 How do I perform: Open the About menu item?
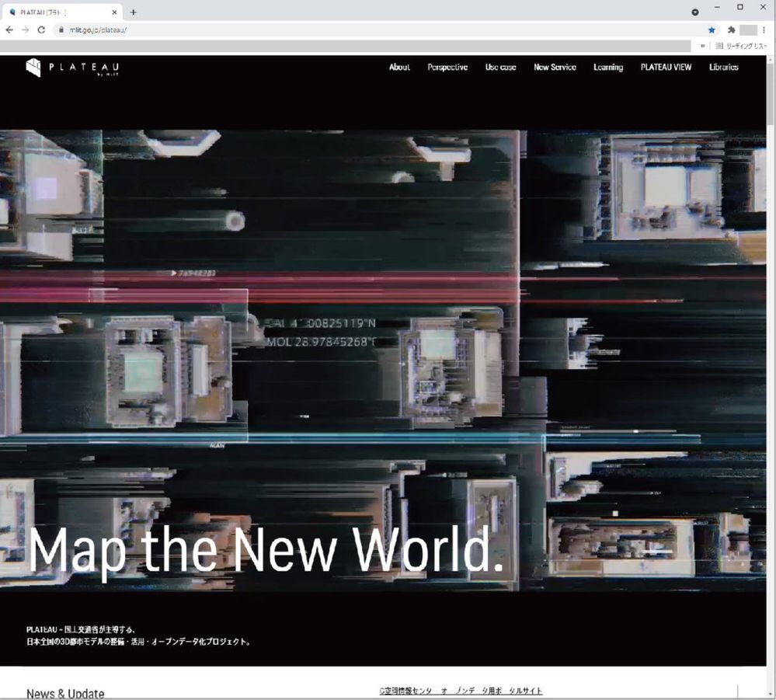point(399,68)
